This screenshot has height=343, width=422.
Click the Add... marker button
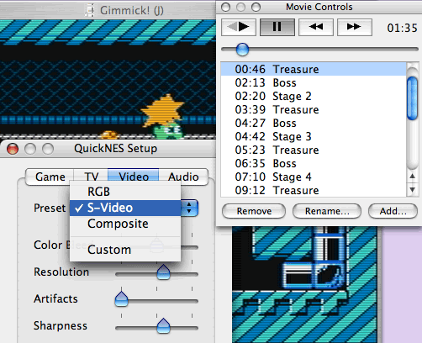(x=393, y=211)
